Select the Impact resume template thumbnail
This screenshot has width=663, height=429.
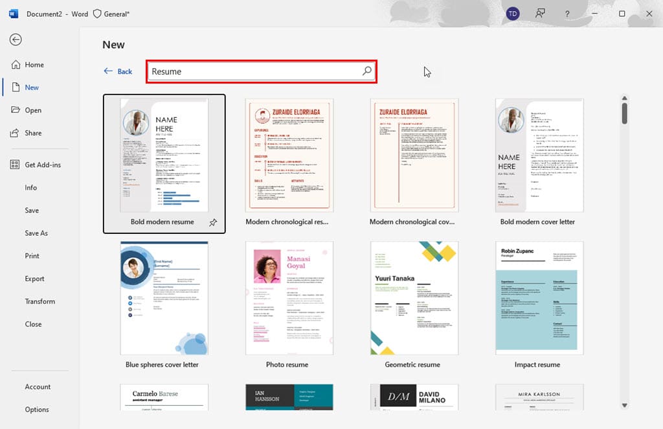tap(539, 298)
